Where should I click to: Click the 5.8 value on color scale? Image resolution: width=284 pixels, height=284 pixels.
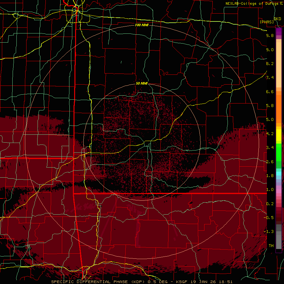[270, 106]
